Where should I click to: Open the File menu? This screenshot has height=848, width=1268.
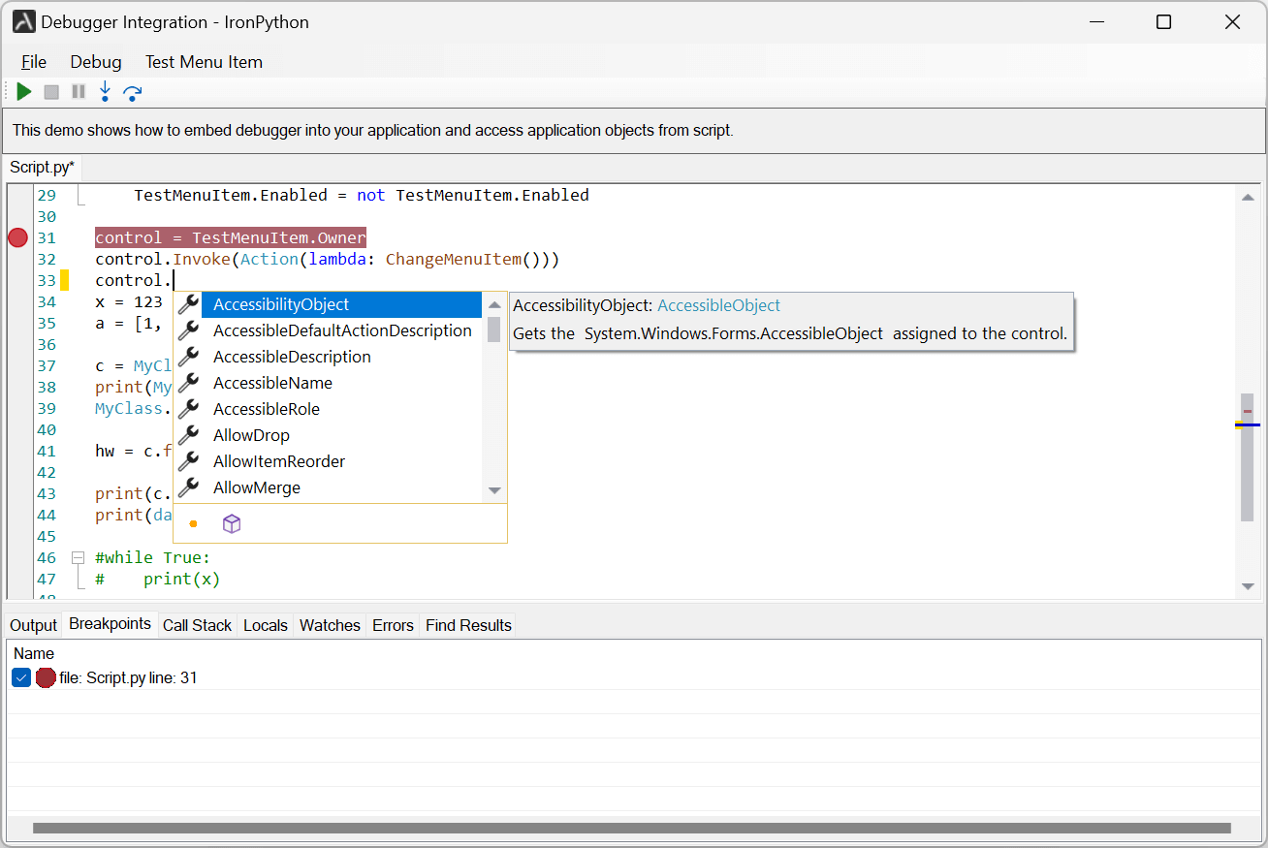[x=34, y=62]
